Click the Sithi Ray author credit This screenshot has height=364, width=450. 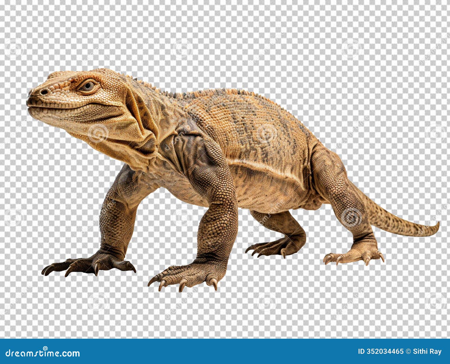click(427, 351)
